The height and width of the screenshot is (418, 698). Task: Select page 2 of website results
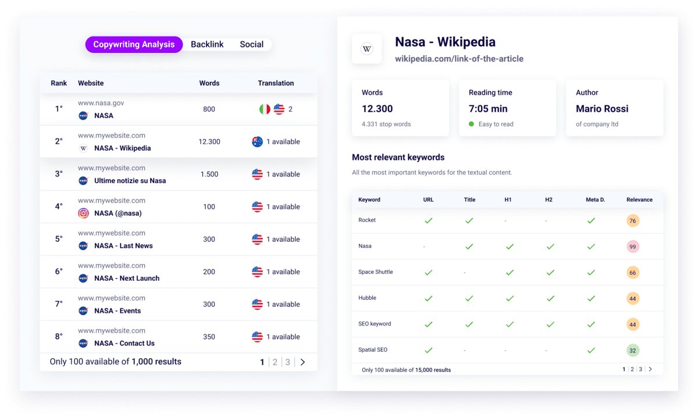tap(275, 362)
